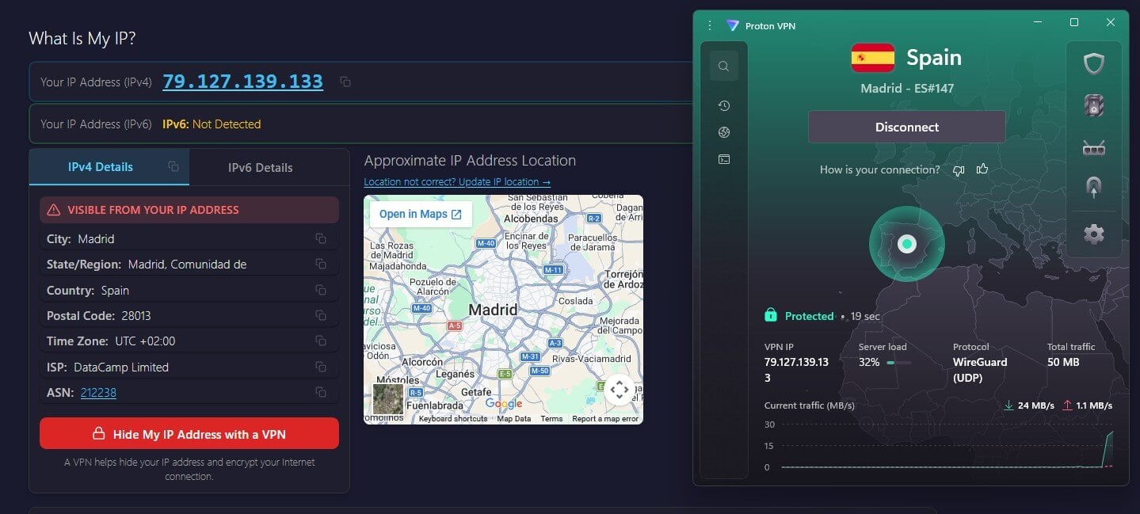Copy the IPv4 address 79.127.139.133

coord(345,82)
